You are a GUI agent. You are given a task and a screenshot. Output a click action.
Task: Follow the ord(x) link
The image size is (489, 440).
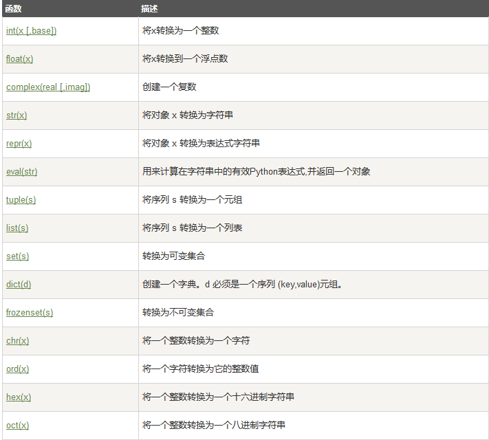[17, 369]
